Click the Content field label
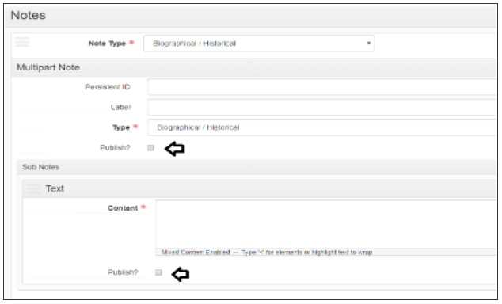Screen dimensions: 502x304 click(x=123, y=208)
